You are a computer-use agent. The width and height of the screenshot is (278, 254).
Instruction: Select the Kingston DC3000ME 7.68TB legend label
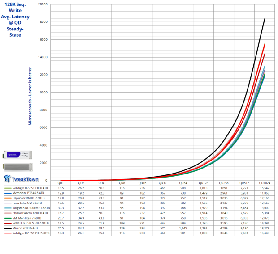tap(31, 212)
